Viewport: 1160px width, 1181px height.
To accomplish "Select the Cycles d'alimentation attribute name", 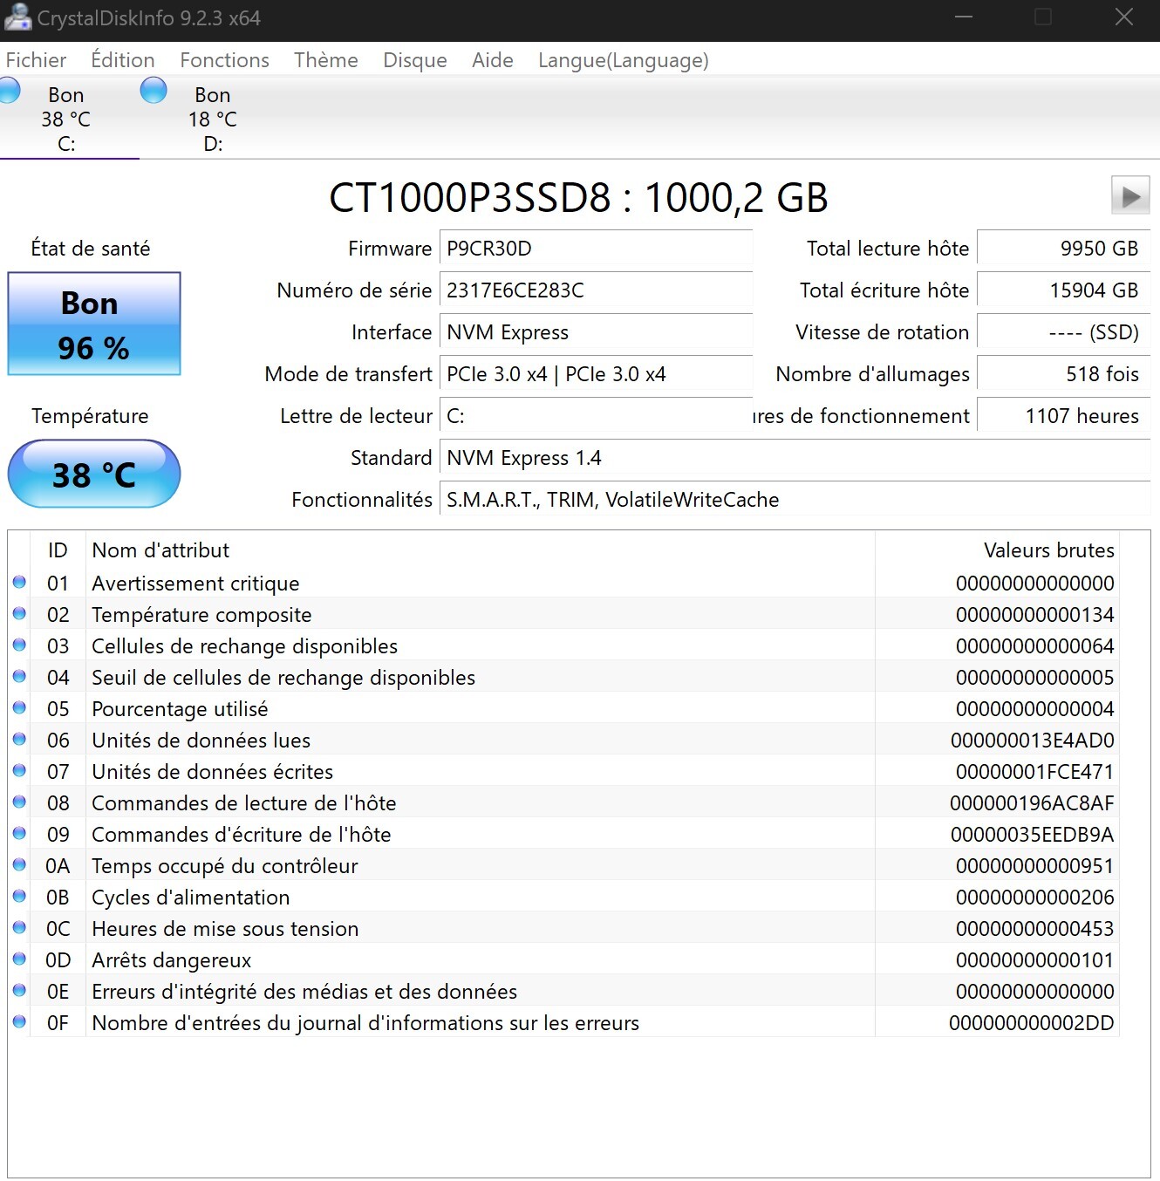I will pos(190,898).
